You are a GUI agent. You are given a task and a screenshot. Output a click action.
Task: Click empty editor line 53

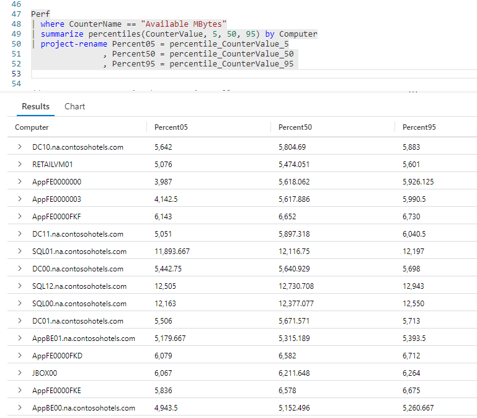pyautogui.click(x=186, y=74)
